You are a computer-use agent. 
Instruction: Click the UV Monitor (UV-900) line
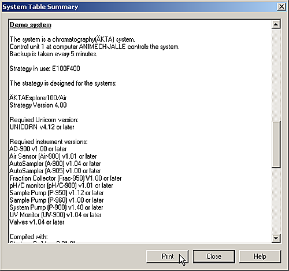point(55,215)
